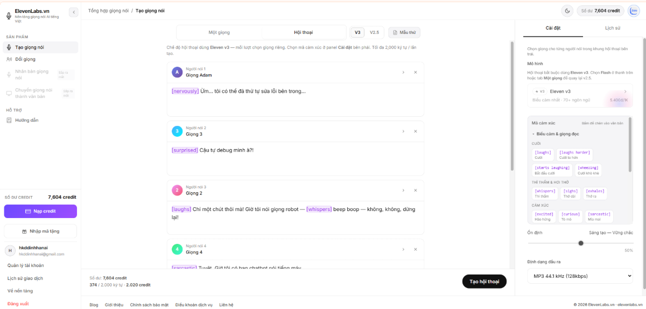Remove the Giọng 4 speaker block
646x309 pixels.
[416, 249]
